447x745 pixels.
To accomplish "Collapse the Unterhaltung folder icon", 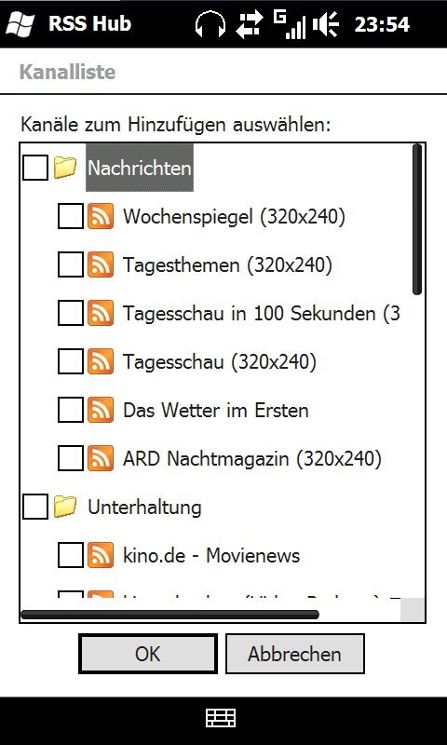I will coord(65,507).
